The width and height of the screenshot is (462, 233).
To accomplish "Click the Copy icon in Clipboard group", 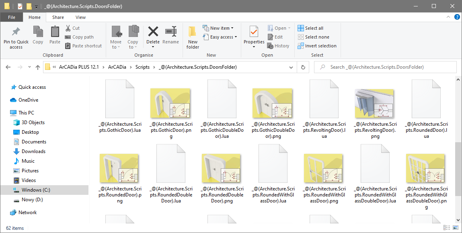I will coord(38,32).
